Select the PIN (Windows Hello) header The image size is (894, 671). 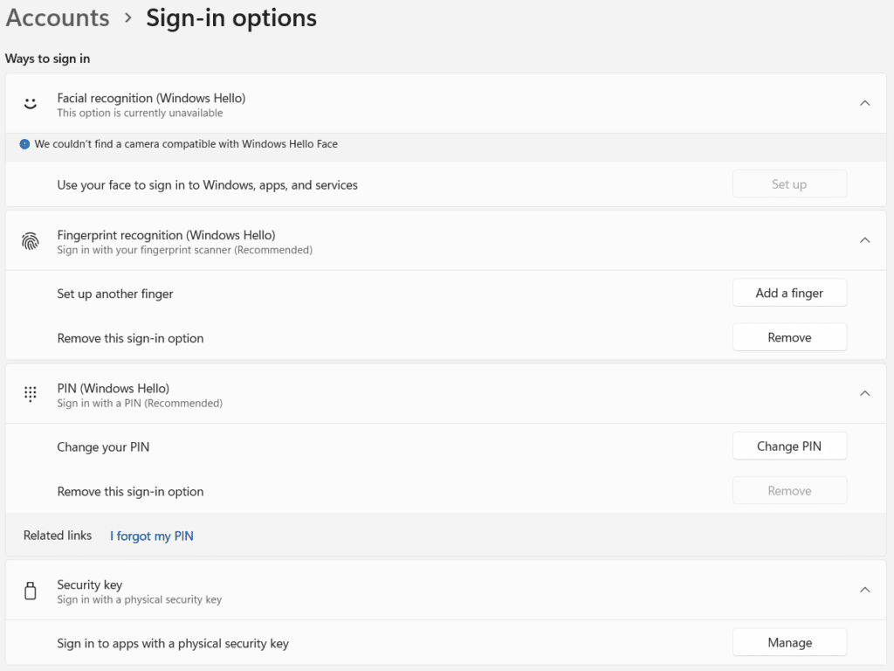(113, 388)
